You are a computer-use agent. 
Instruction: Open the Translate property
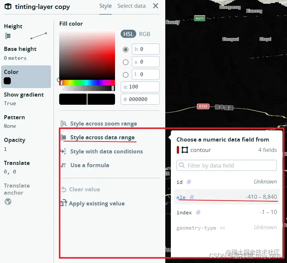pos(26,167)
